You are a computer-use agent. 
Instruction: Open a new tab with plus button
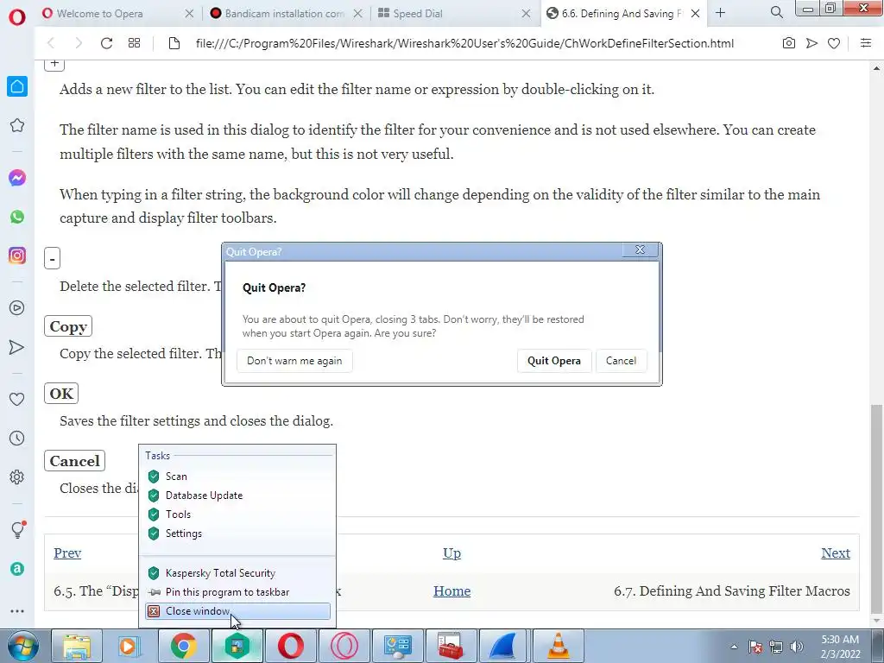721,12
